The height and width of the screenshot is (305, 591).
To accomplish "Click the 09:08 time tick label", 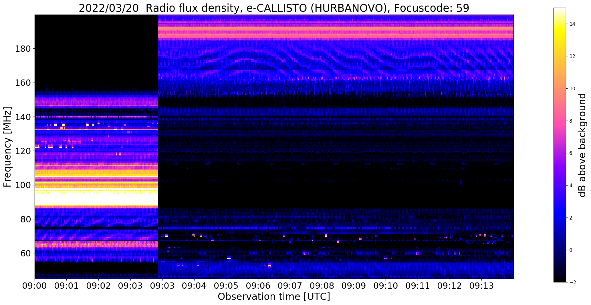I will (322, 286).
